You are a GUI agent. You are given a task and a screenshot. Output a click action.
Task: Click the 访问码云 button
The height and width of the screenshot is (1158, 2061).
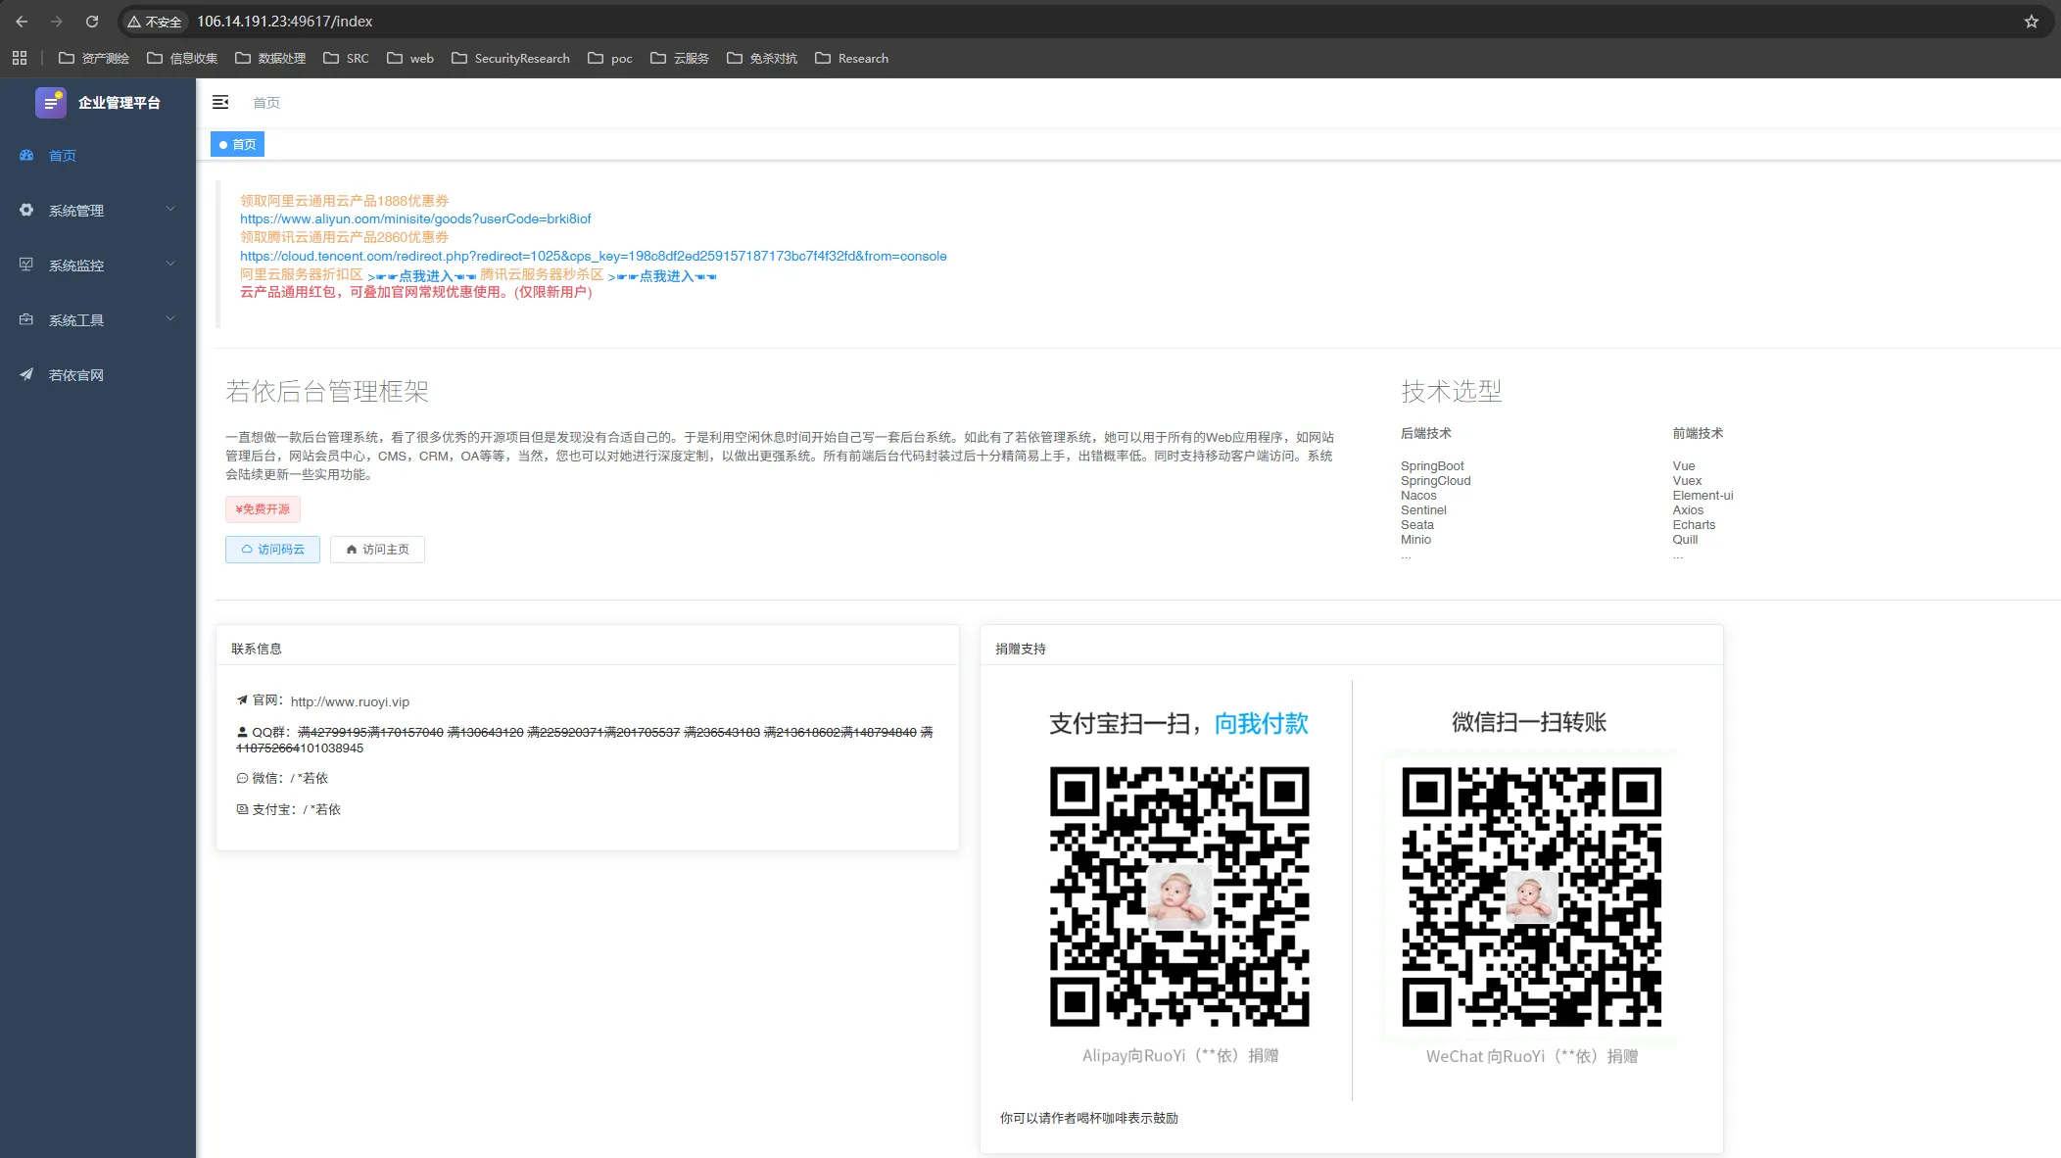(272, 550)
